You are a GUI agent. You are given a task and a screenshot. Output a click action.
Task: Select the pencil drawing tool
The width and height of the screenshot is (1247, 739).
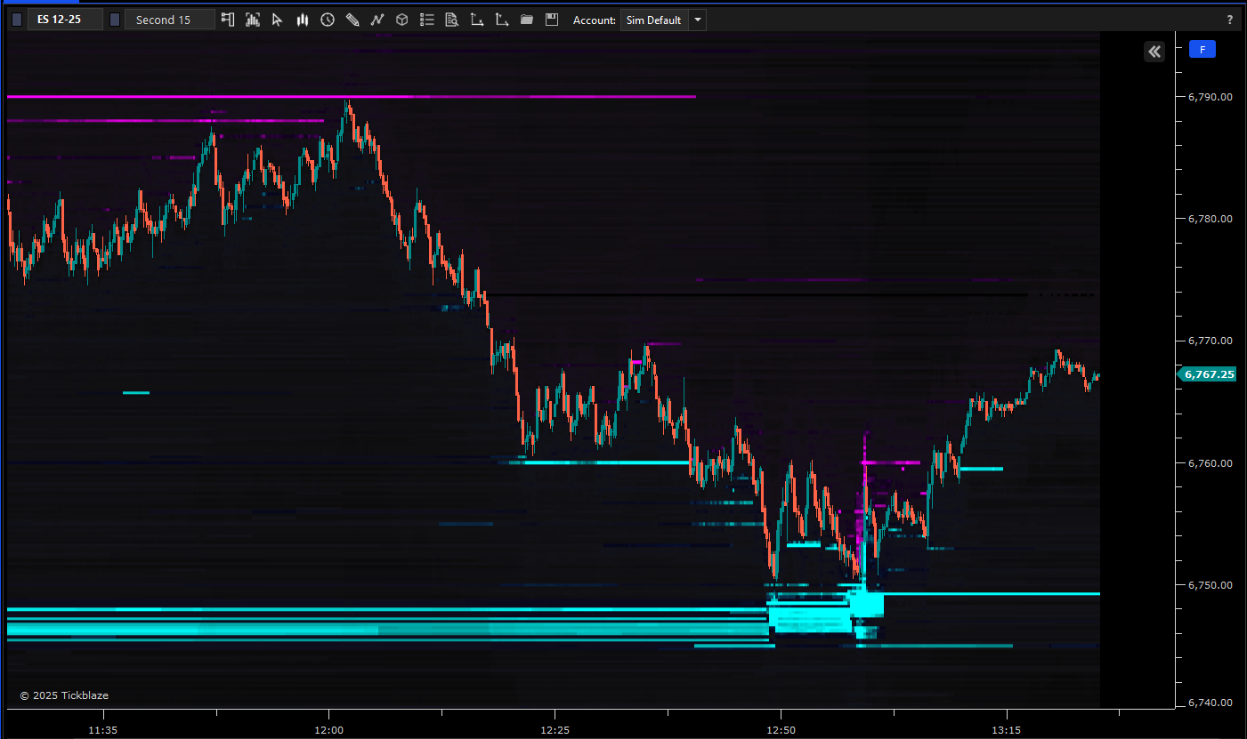pos(352,20)
